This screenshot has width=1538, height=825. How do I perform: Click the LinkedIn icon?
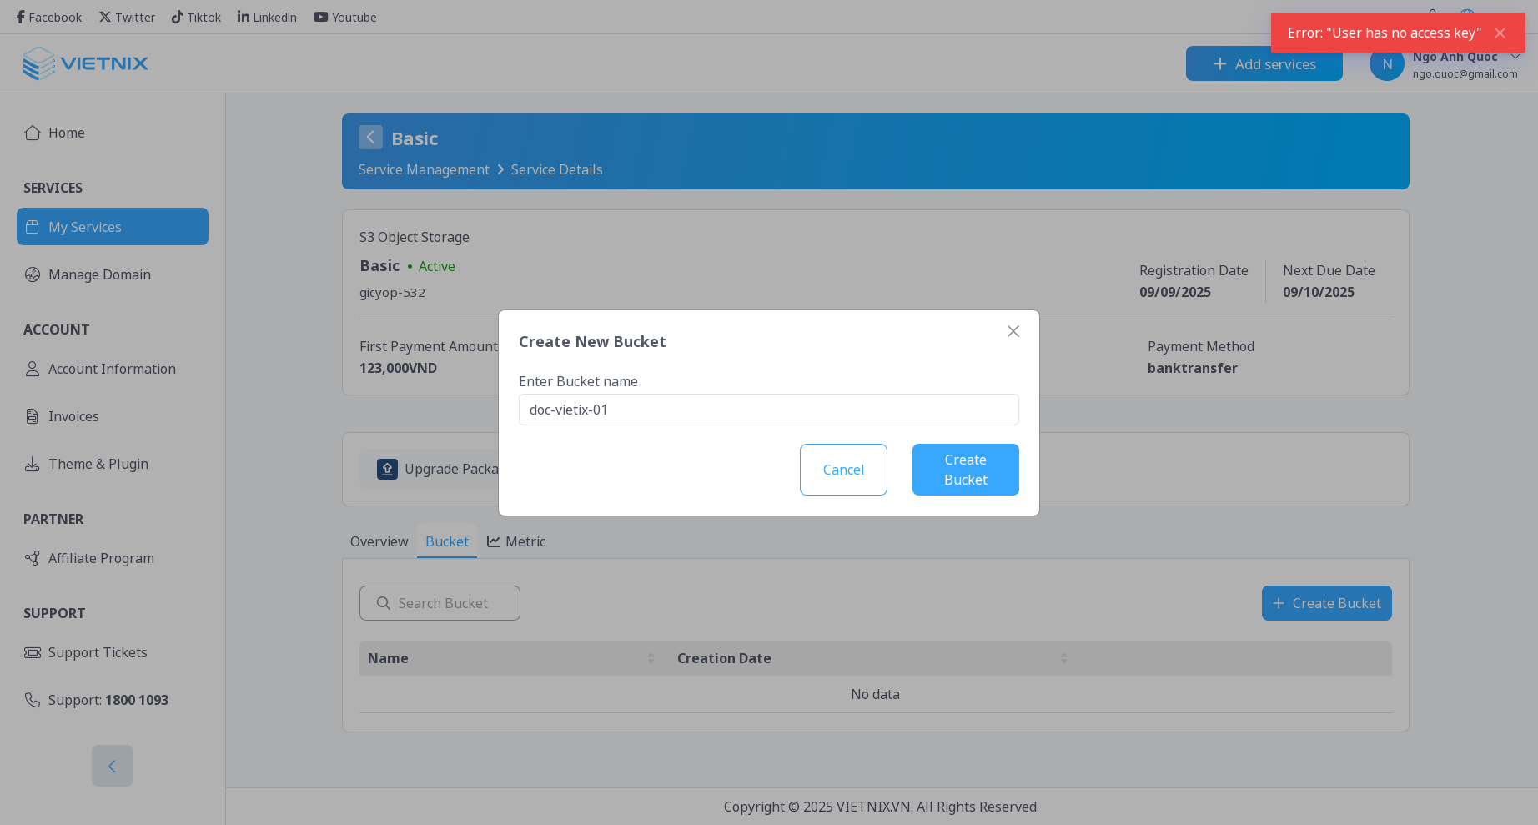pyautogui.click(x=242, y=16)
